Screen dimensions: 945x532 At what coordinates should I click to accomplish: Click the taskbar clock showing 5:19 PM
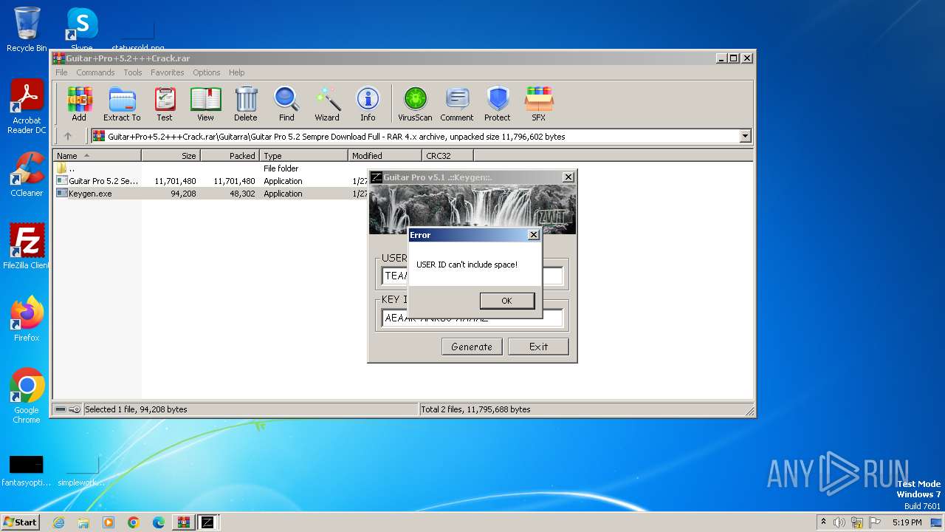click(907, 522)
